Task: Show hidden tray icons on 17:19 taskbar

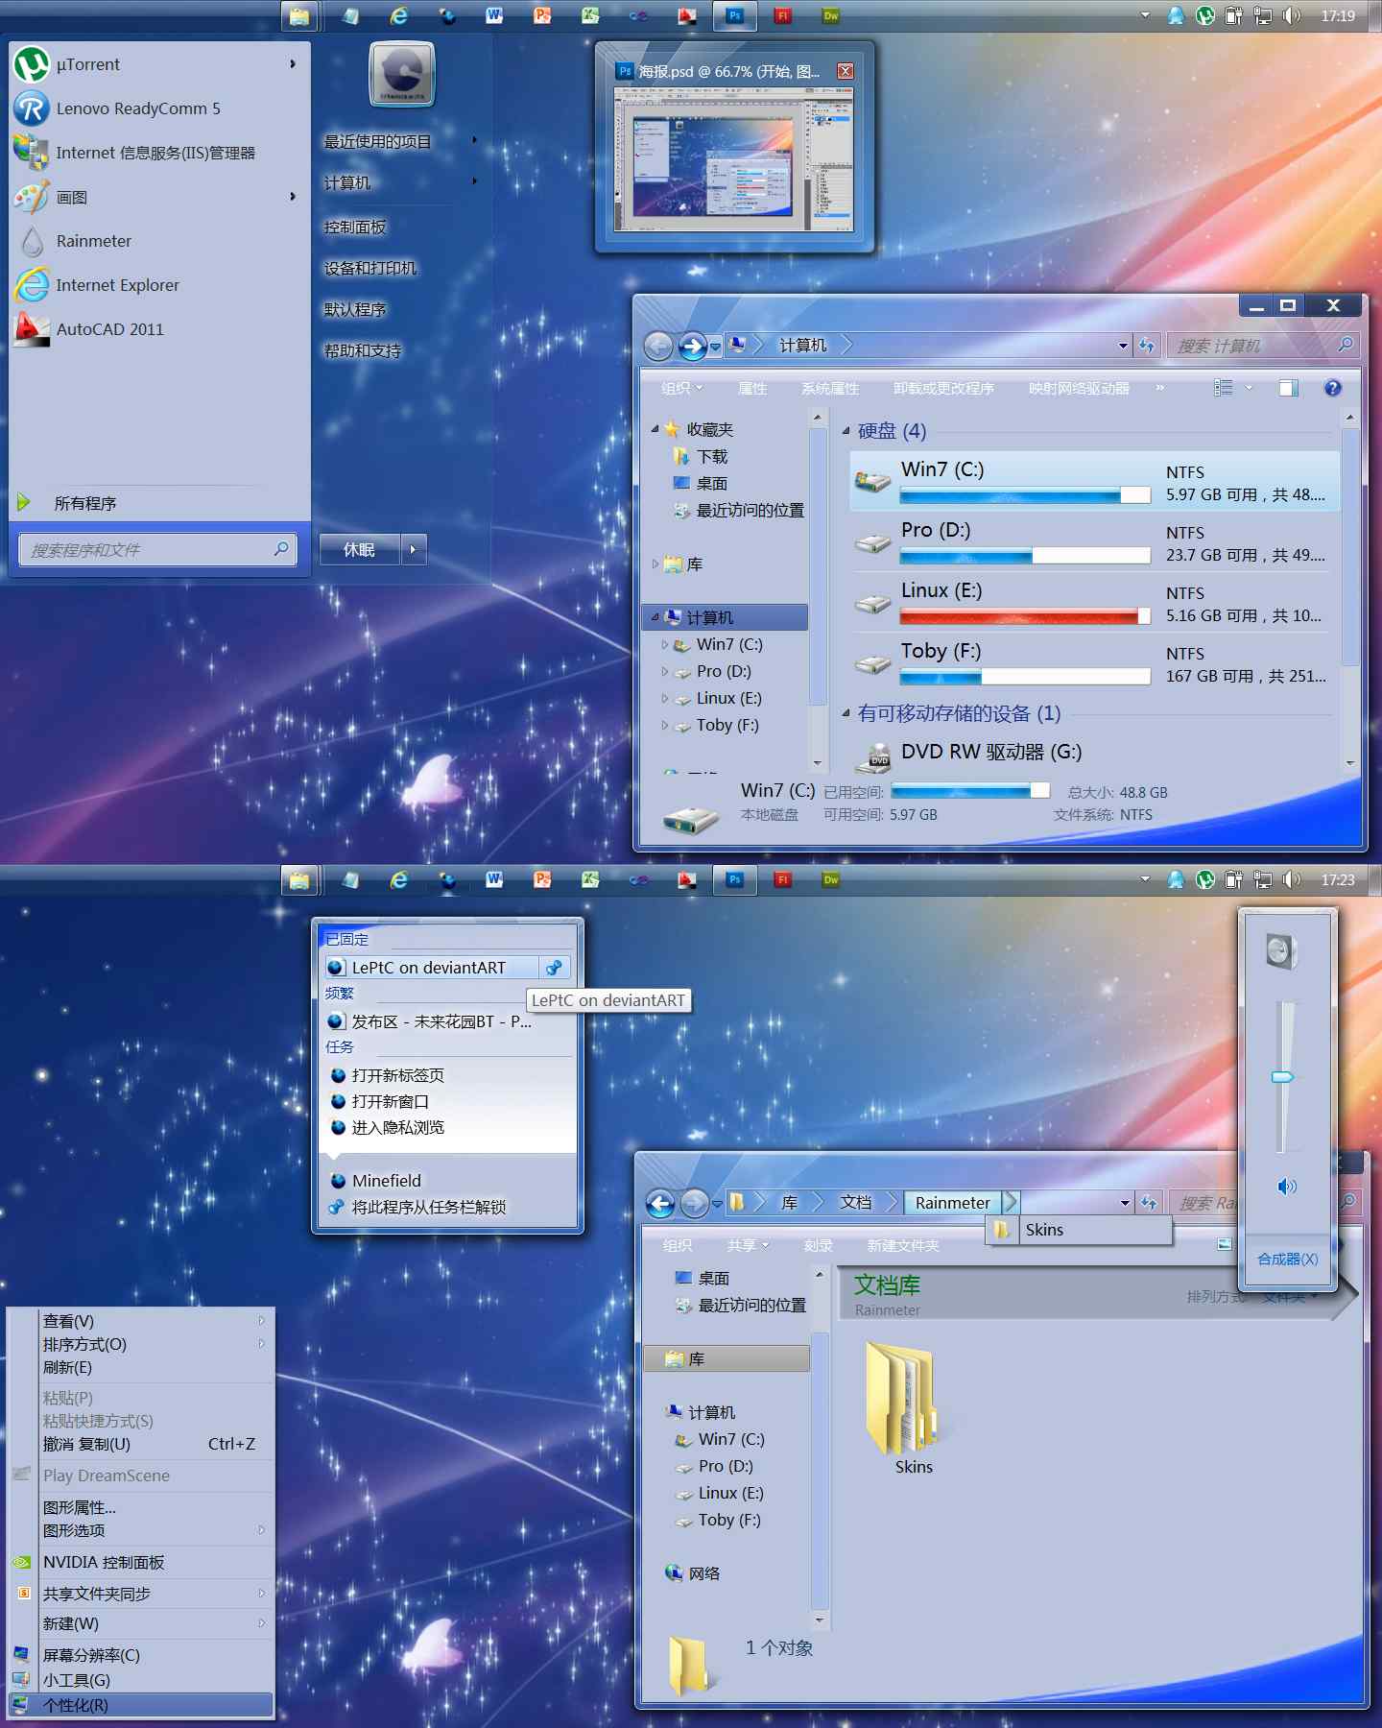Action: [x=1145, y=15]
